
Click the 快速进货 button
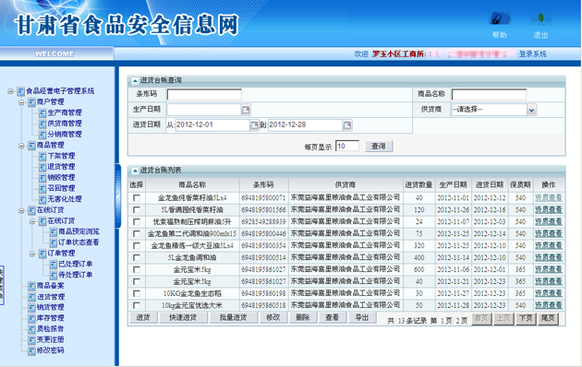point(183,317)
